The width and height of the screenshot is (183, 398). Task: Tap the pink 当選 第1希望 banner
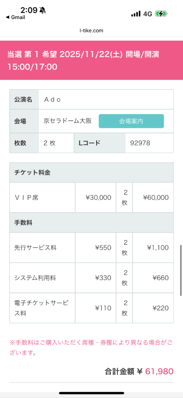91,60
